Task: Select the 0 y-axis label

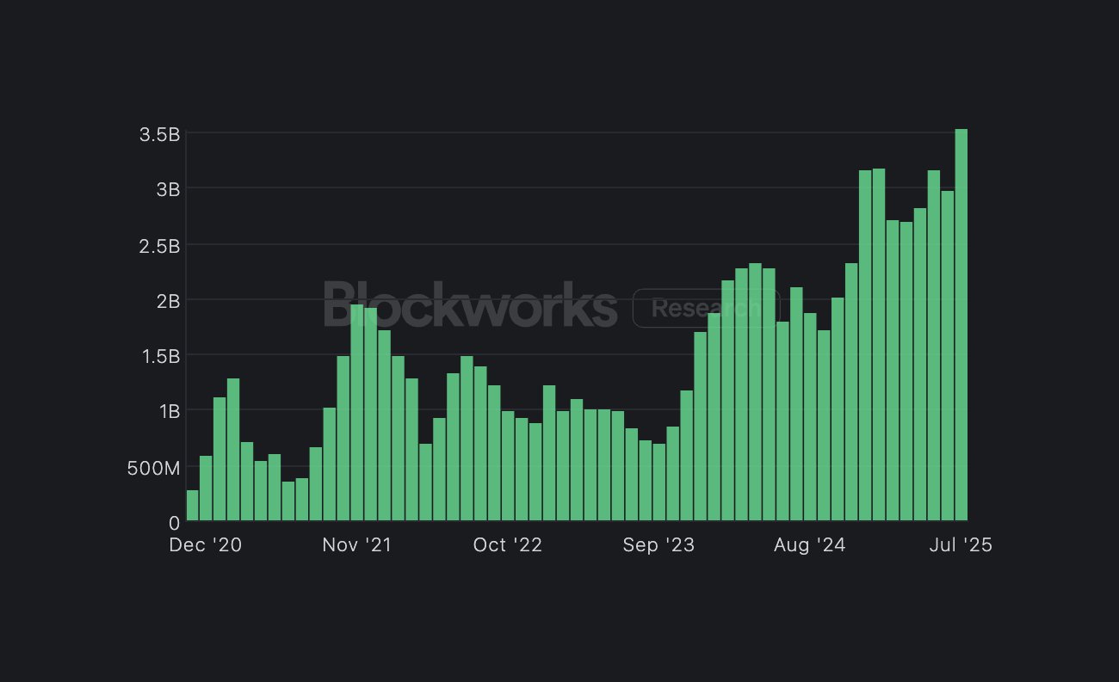Action: [174, 522]
